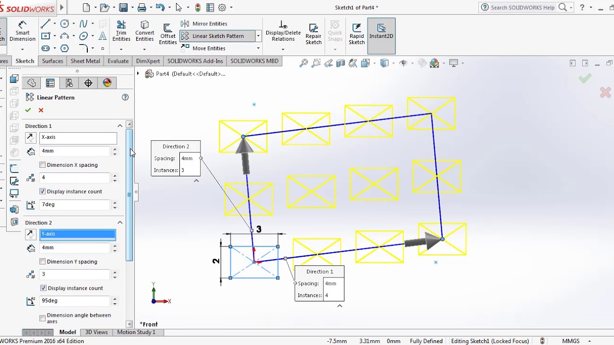Select the Corner Rectangle tool
The height and width of the screenshot is (345, 614).
(46, 36)
